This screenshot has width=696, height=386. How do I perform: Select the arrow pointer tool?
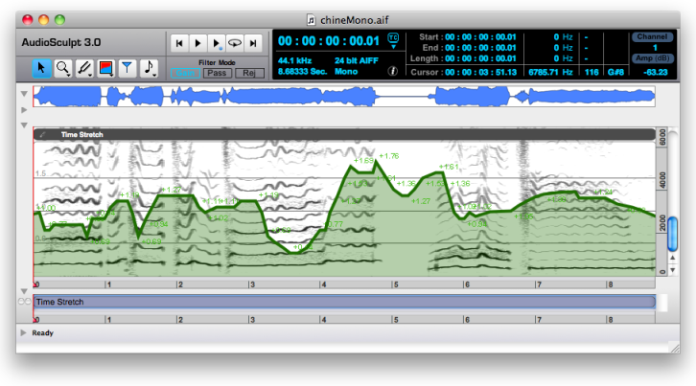(42, 68)
